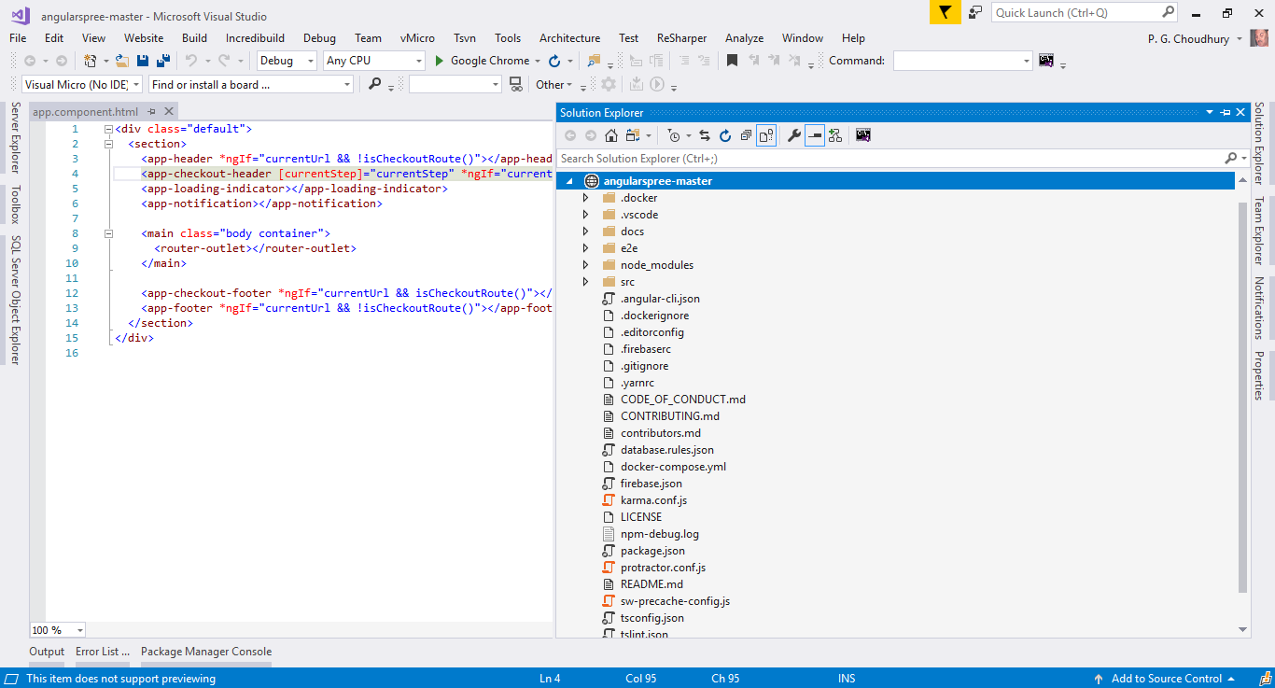The image size is (1275, 688).
Task: Click Collapse All icon in Solution Explorer
Action: tap(746, 135)
